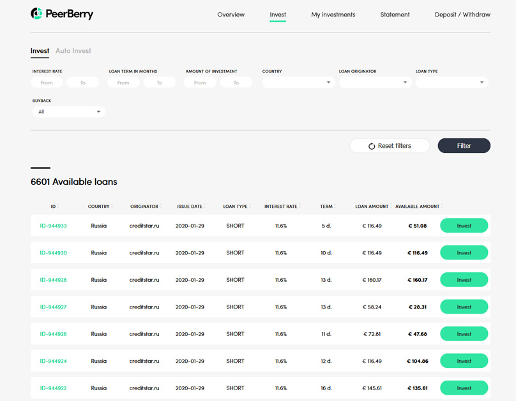Click available amount € 104.86
Screen dimensions: 516x401
click(417, 361)
